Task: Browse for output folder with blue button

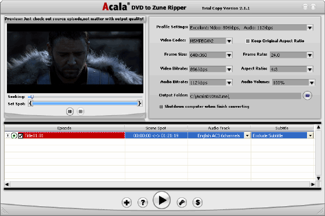Action: (x=308, y=96)
